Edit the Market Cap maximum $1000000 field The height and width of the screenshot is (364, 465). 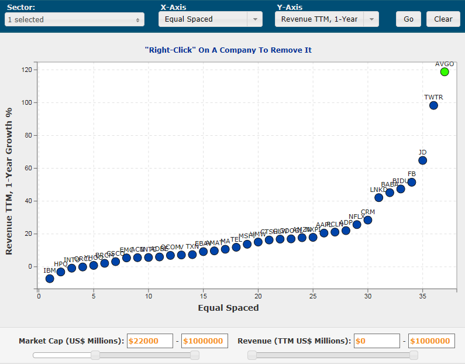point(205,341)
